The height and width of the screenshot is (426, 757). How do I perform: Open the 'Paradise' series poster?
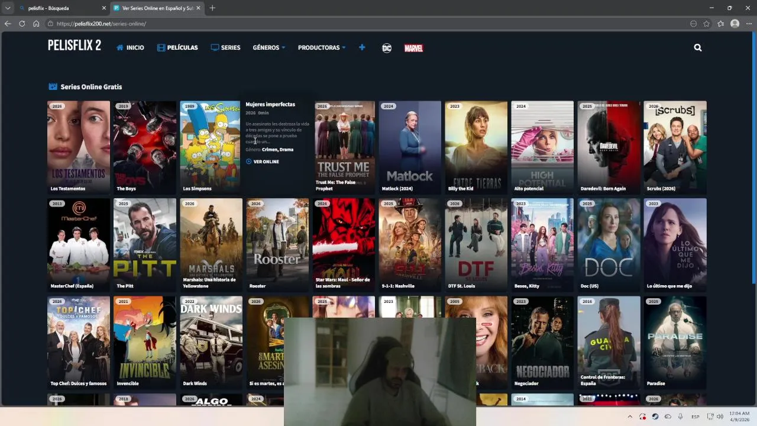pos(675,343)
